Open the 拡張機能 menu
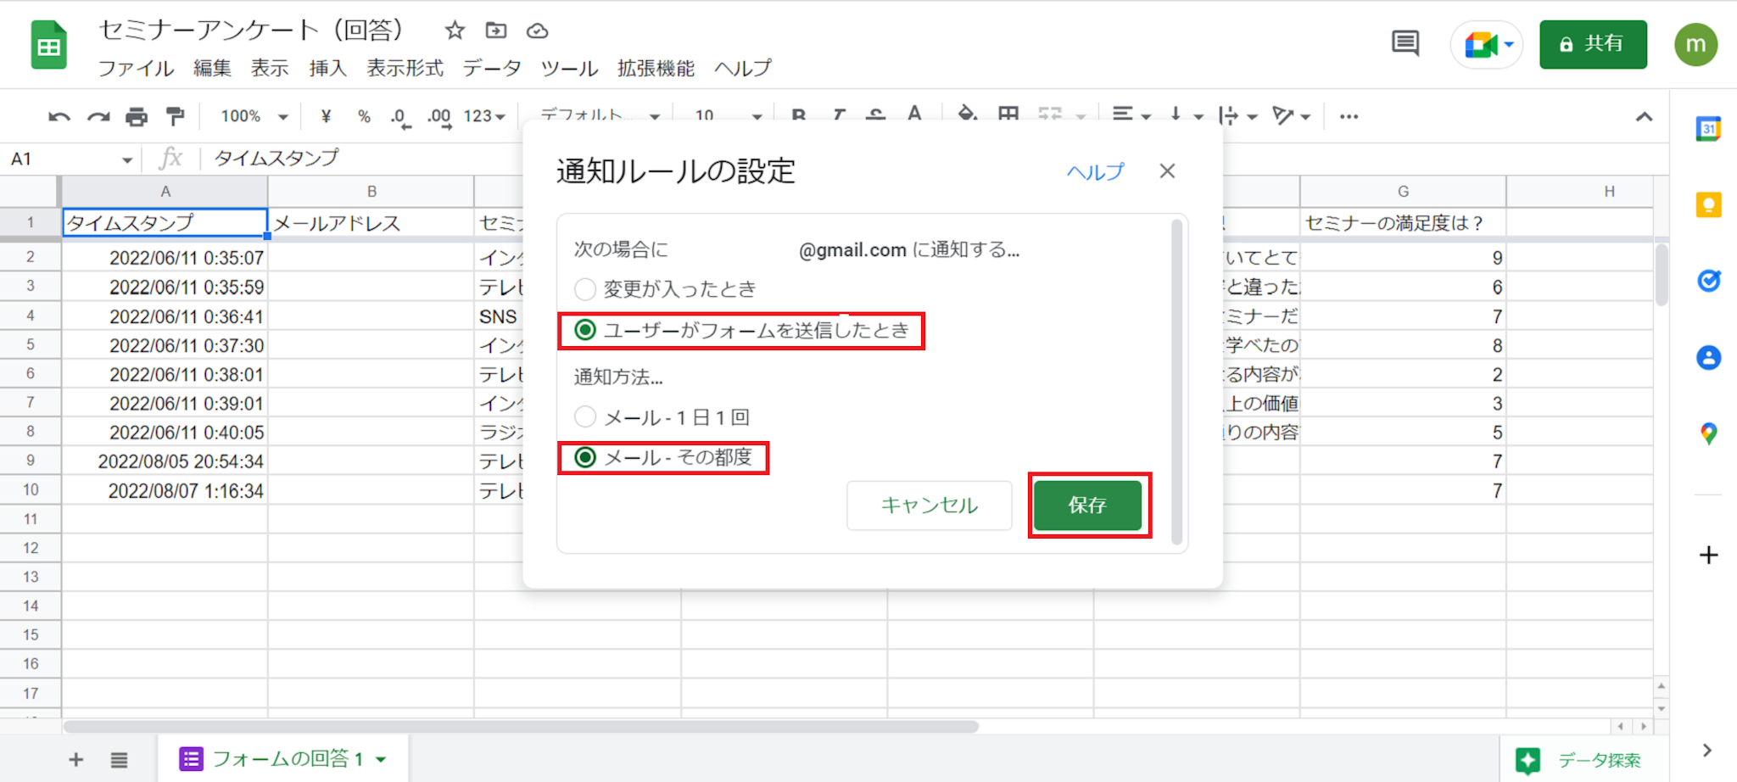The width and height of the screenshot is (1737, 782). click(656, 68)
